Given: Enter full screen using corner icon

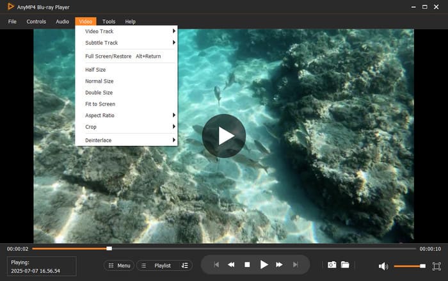Looking at the screenshot, I should point(436,266).
